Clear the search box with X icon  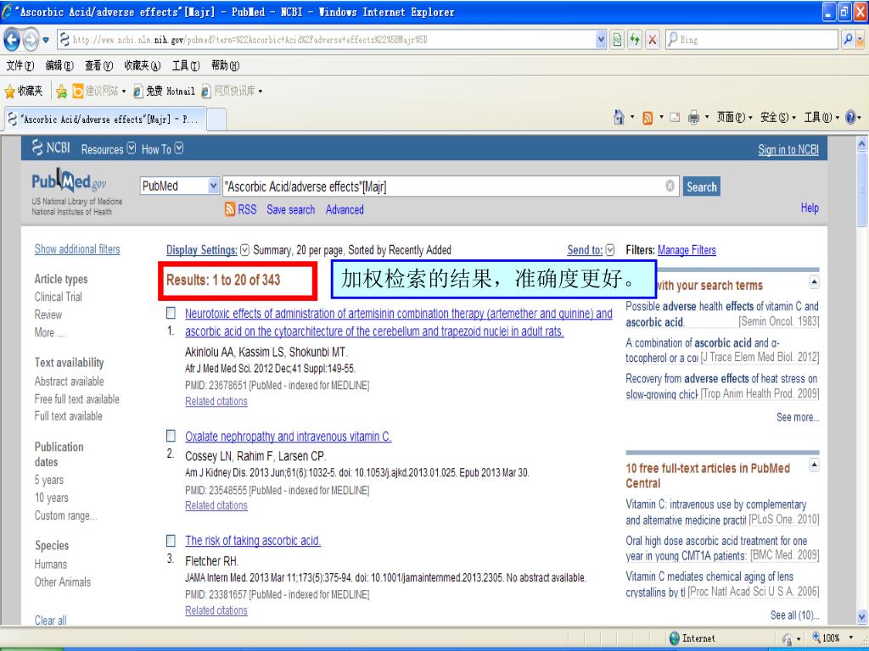pyautogui.click(x=670, y=186)
